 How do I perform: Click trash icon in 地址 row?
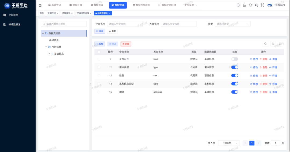pyautogui.click(x=260, y=92)
